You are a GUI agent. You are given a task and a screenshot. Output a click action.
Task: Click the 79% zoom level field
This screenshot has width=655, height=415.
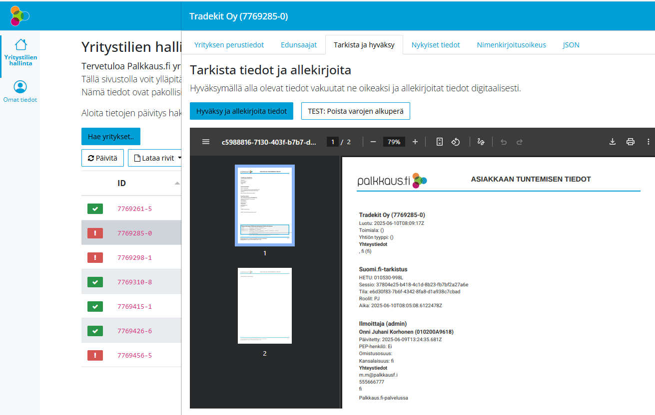coord(394,142)
